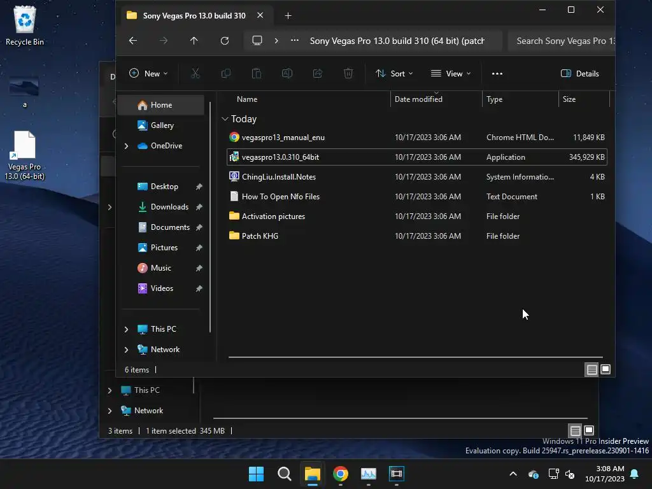Show hidden system tray icons

pos(513,474)
